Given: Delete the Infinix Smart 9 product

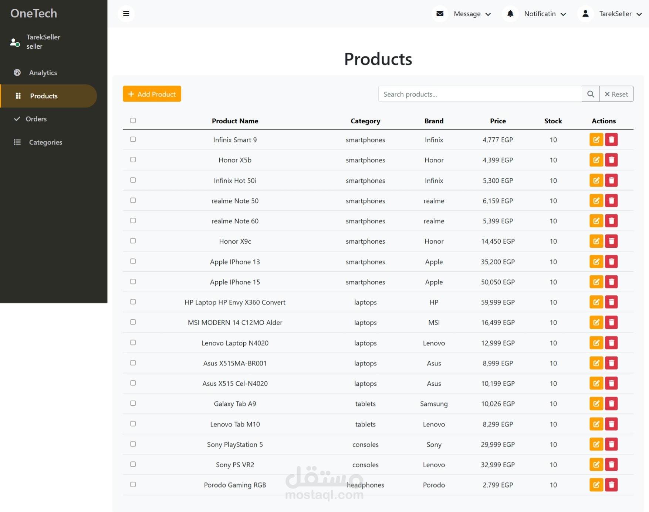Looking at the screenshot, I should click(611, 140).
